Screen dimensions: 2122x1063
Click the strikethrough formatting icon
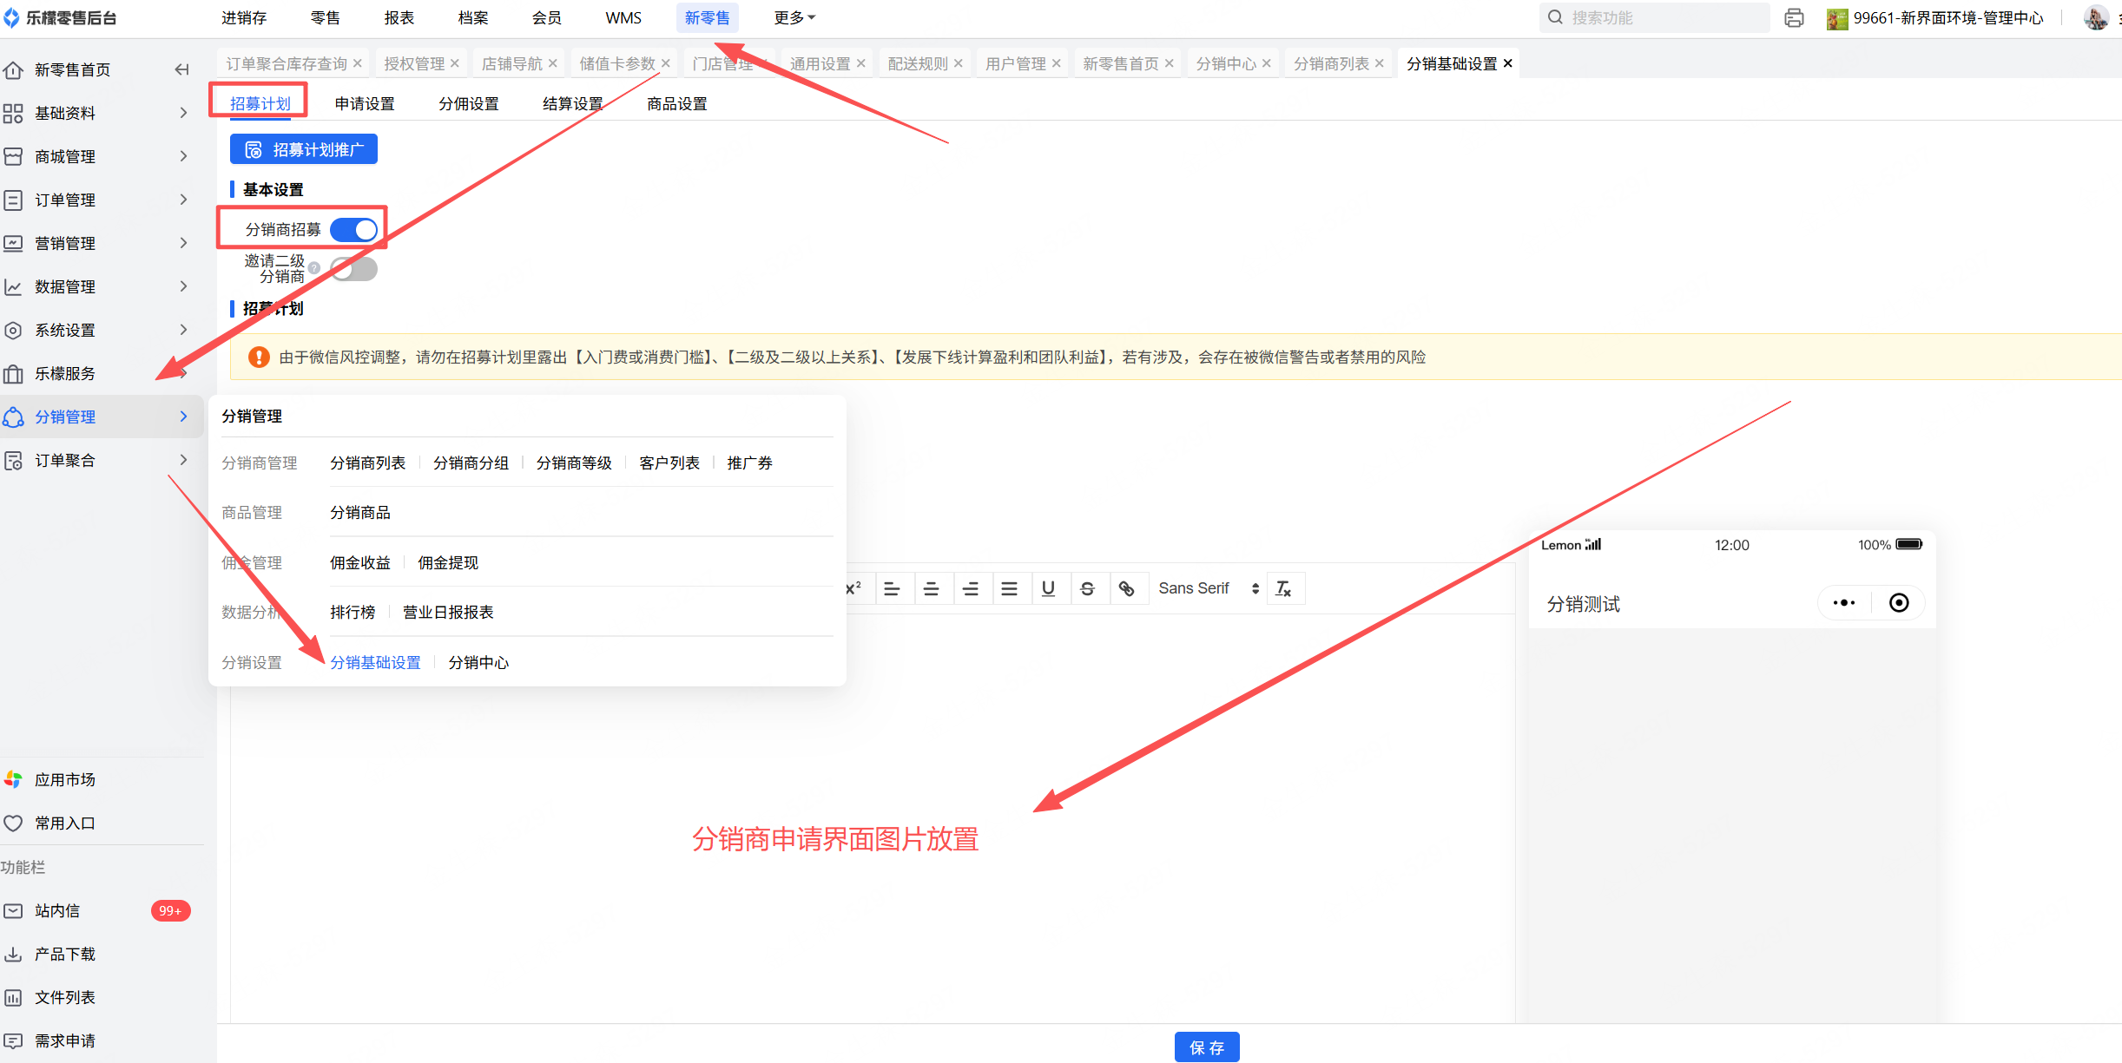coord(1087,588)
